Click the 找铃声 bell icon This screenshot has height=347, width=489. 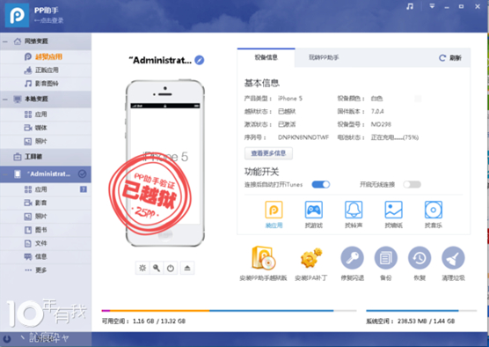(x=354, y=210)
